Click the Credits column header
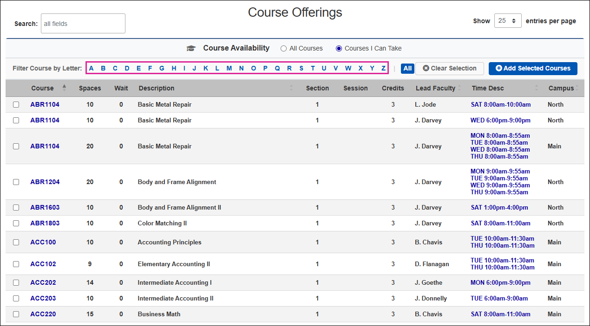590x326 pixels. 393,88
